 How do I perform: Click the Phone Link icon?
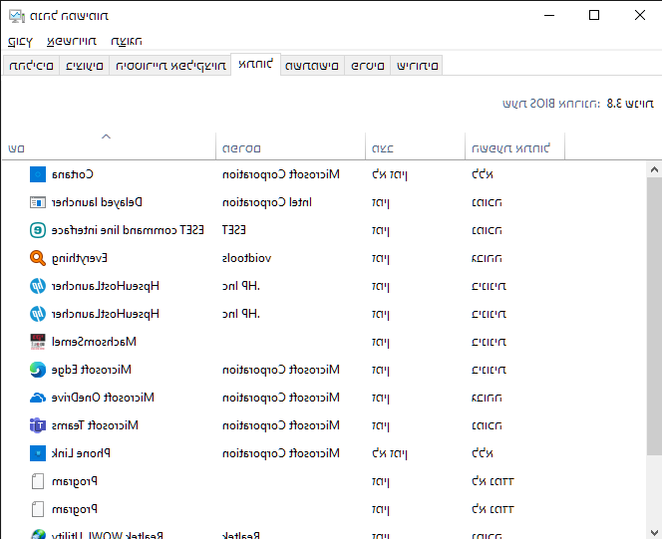(38, 453)
